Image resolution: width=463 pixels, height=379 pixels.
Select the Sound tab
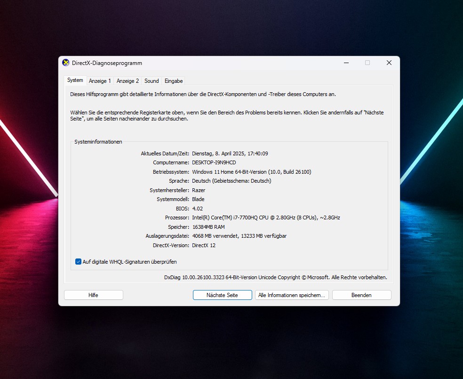pyautogui.click(x=152, y=81)
